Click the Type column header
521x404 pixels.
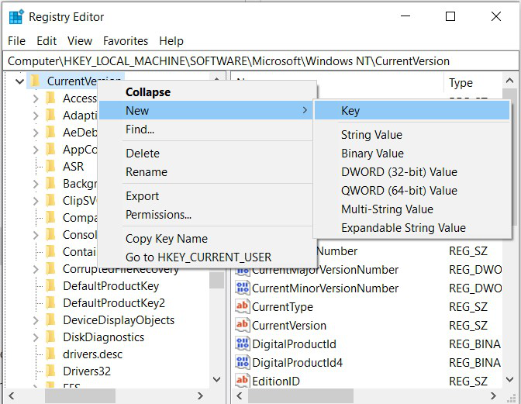click(x=461, y=83)
